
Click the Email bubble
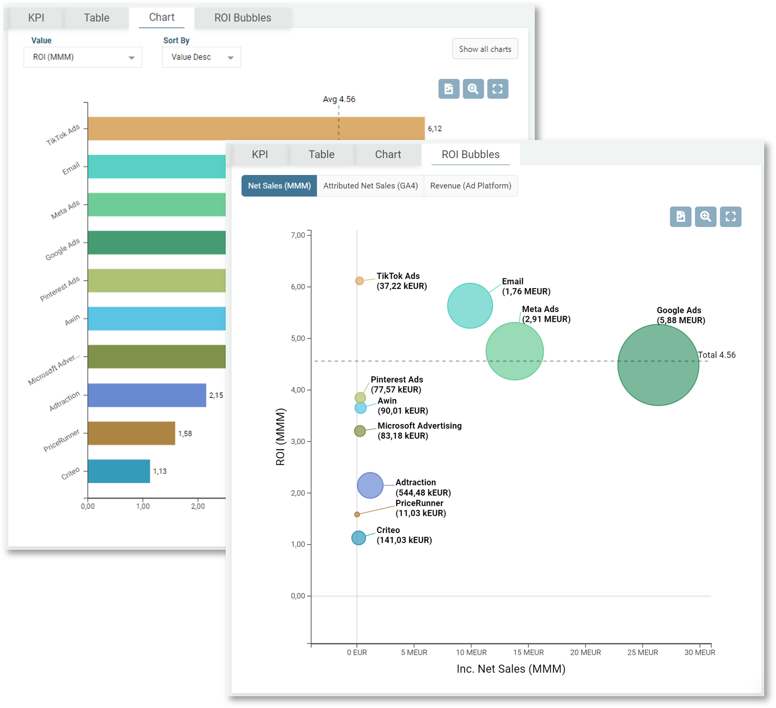coord(470,306)
